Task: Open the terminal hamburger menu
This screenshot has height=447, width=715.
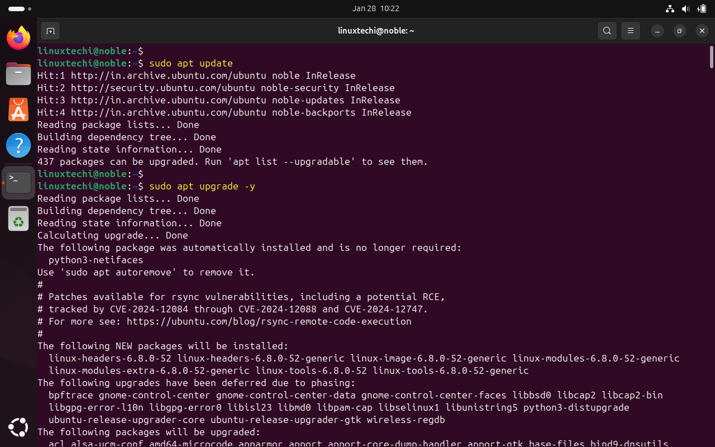Action: click(x=631, y=31)
